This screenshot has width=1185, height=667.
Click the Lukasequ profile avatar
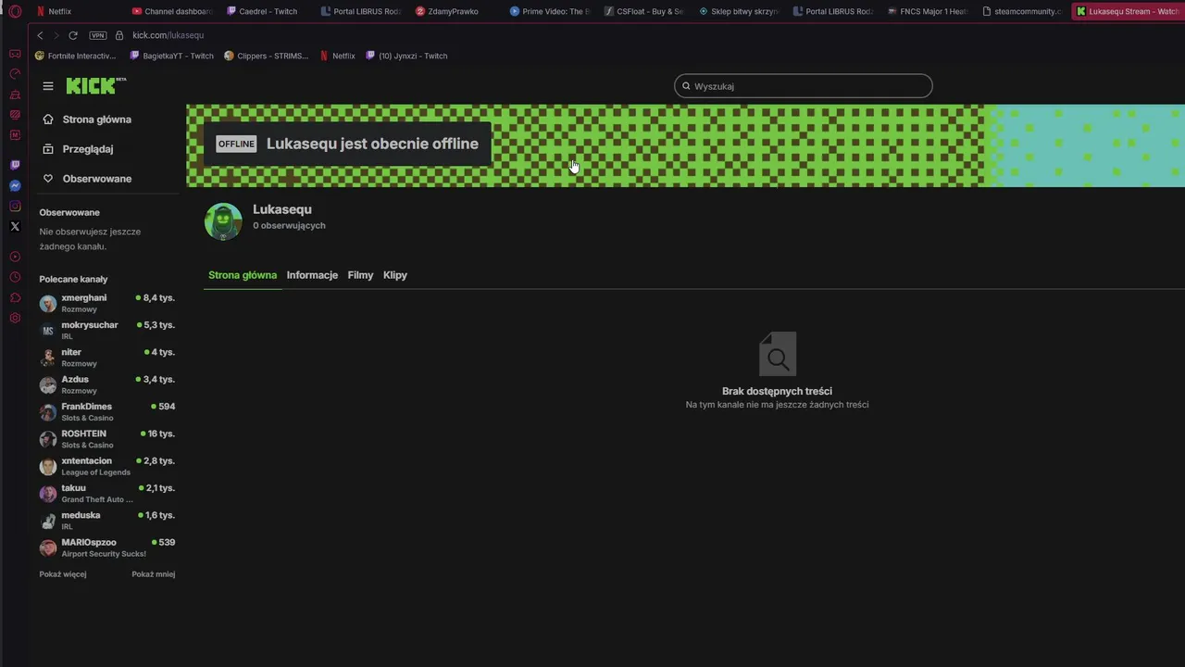pos(223,221)
